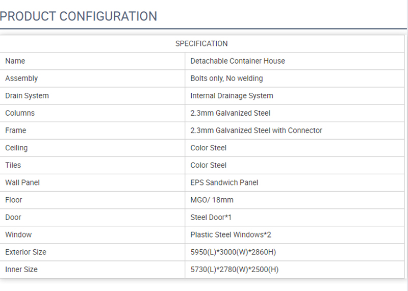Screen dimensions: 408x291
Task: Click the MGO/ 18mm floor value
Action: [x=212, y=200]
